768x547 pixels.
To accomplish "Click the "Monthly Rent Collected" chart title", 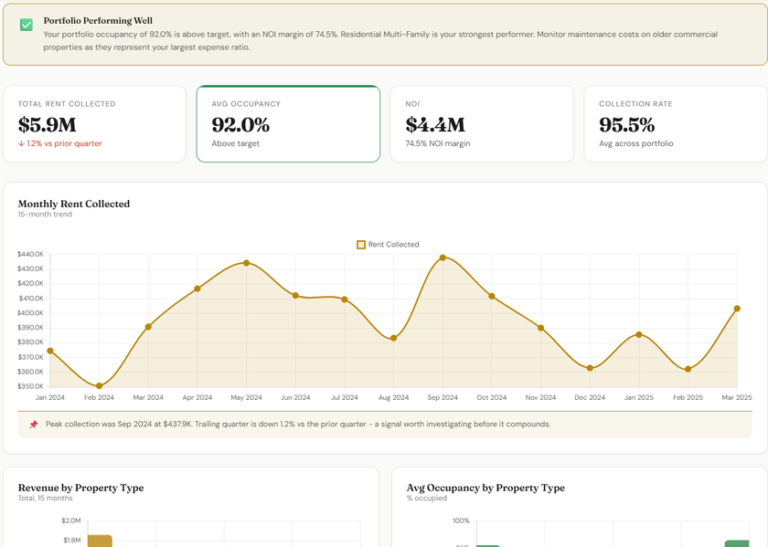I will (x=74, y=204).
